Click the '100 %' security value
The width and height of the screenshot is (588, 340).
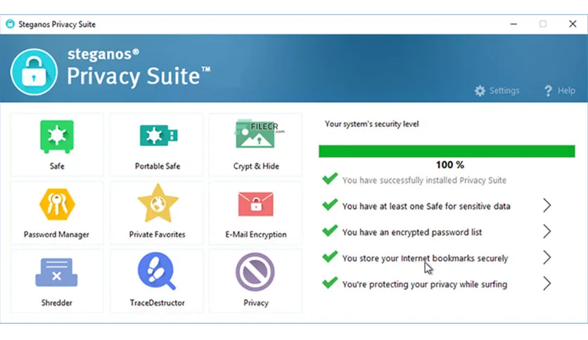pyautogui.click(x=450, y=165)
